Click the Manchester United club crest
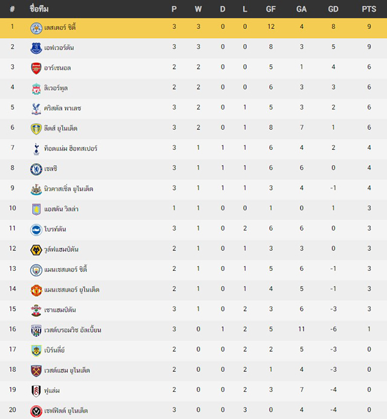 [36, 290]
